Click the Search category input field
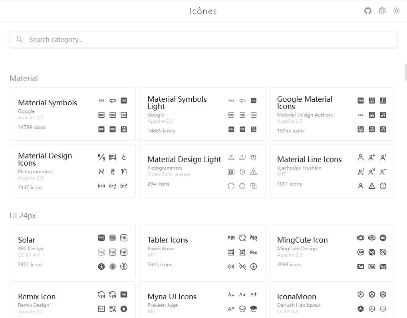 [208, 40]
